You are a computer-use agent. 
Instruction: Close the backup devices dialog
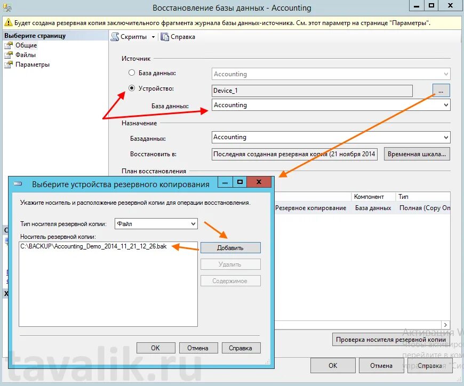pos(259,182)
